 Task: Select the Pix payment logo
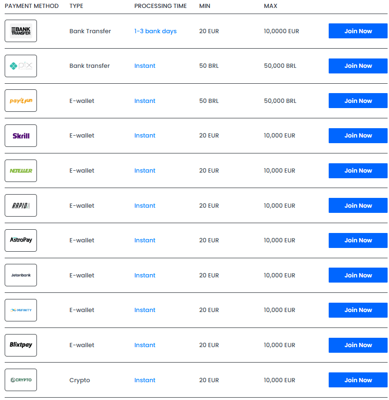click(21, 66)
